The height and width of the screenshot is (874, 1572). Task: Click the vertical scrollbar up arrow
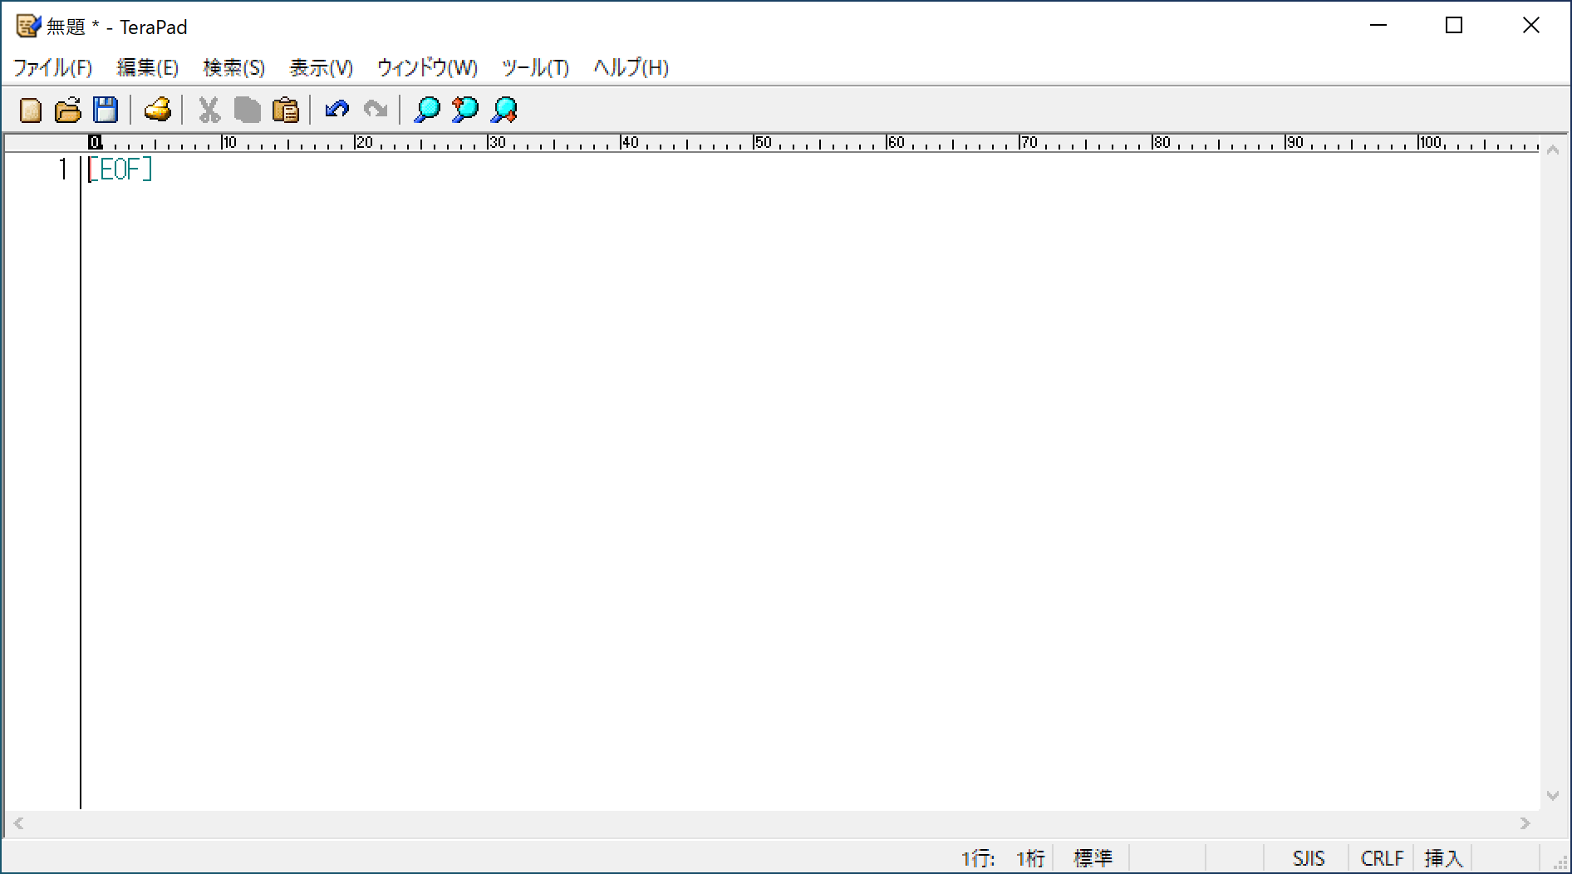pyautogui.click(x=1552, y=150)
